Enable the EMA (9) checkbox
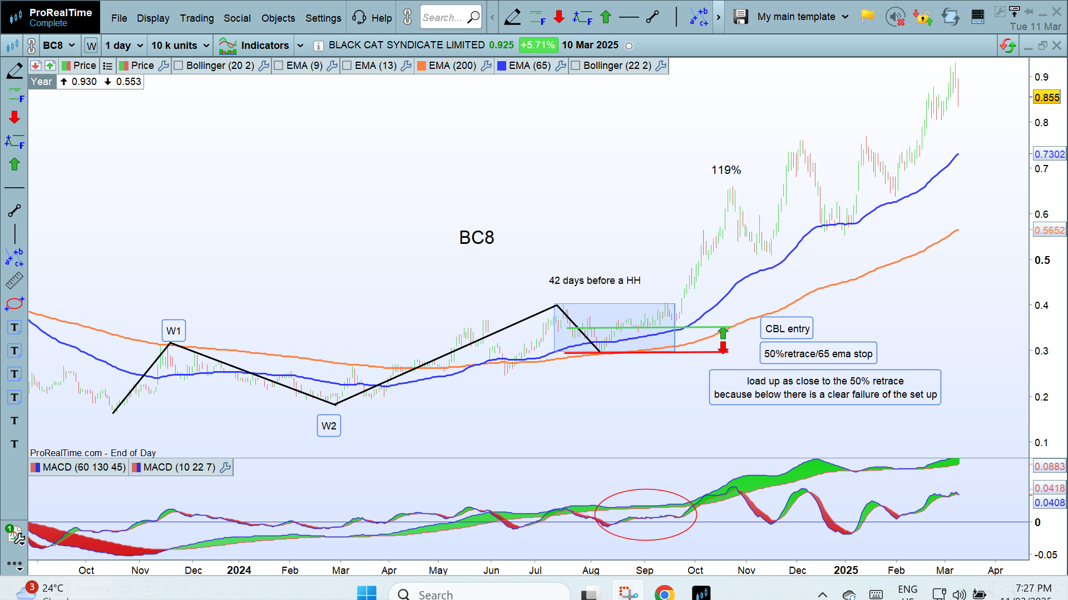 [279, 66]
